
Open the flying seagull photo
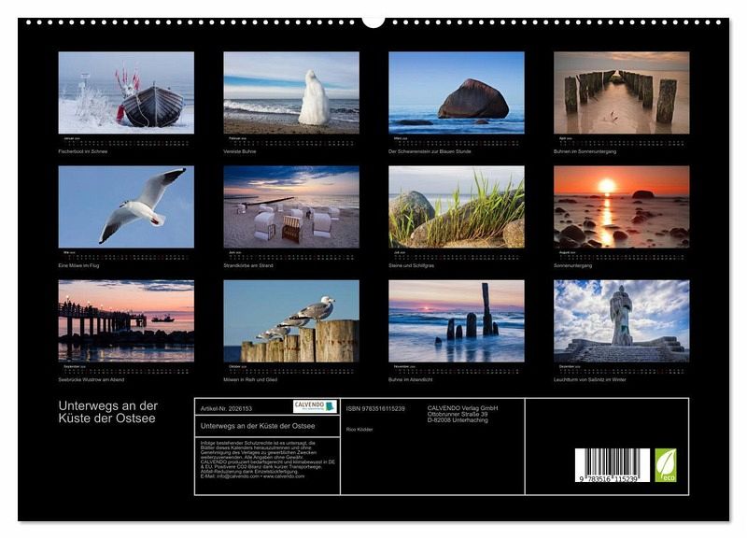pyautogui.click(x=126, y=206)
